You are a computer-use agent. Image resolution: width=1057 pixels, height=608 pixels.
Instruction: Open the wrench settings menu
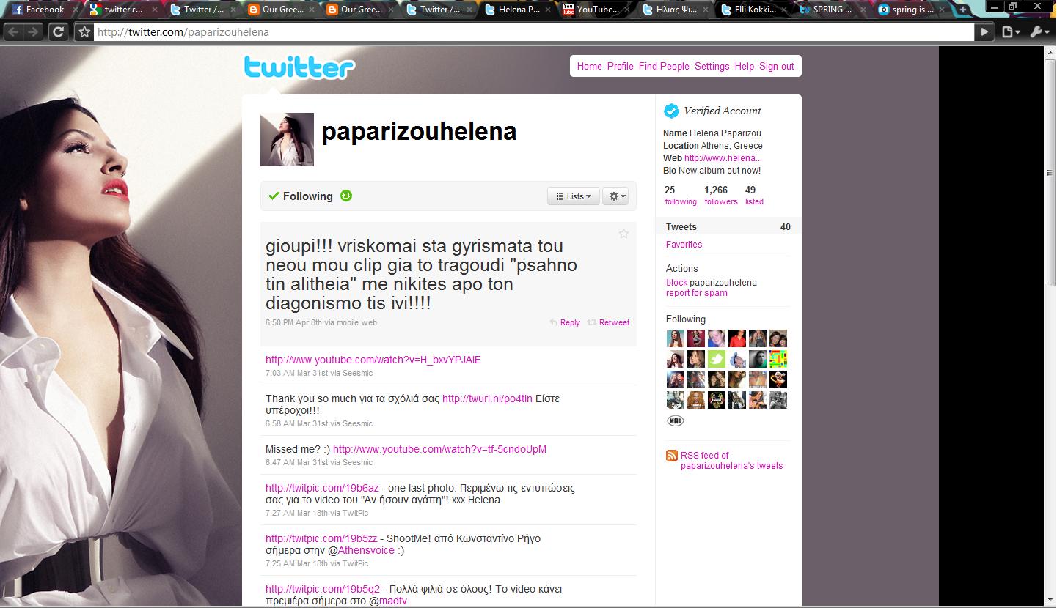coord(1039,32)
